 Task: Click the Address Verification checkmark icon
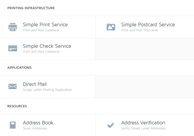click(111, 125)
